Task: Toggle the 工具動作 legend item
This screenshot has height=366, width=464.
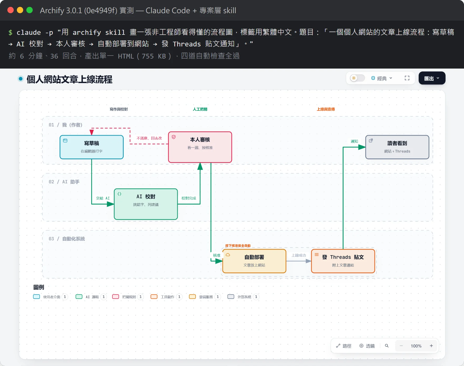Action: 166,297
